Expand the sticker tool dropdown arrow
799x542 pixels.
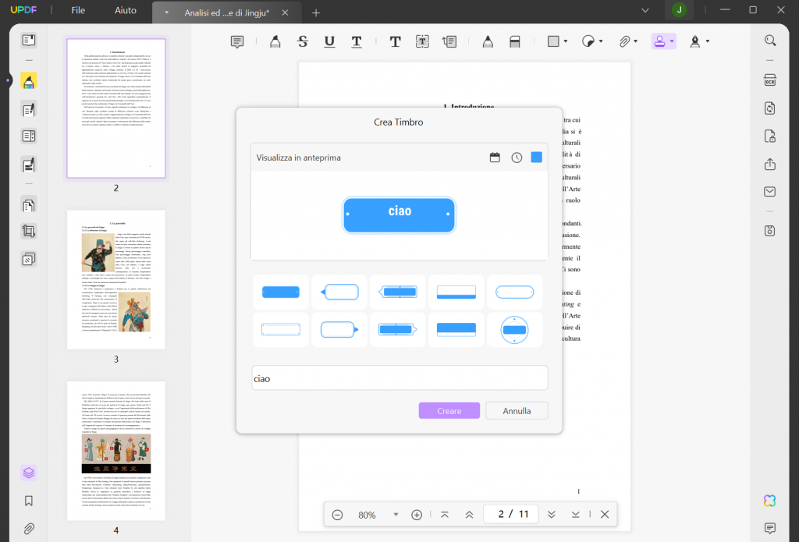coord(601,42)
